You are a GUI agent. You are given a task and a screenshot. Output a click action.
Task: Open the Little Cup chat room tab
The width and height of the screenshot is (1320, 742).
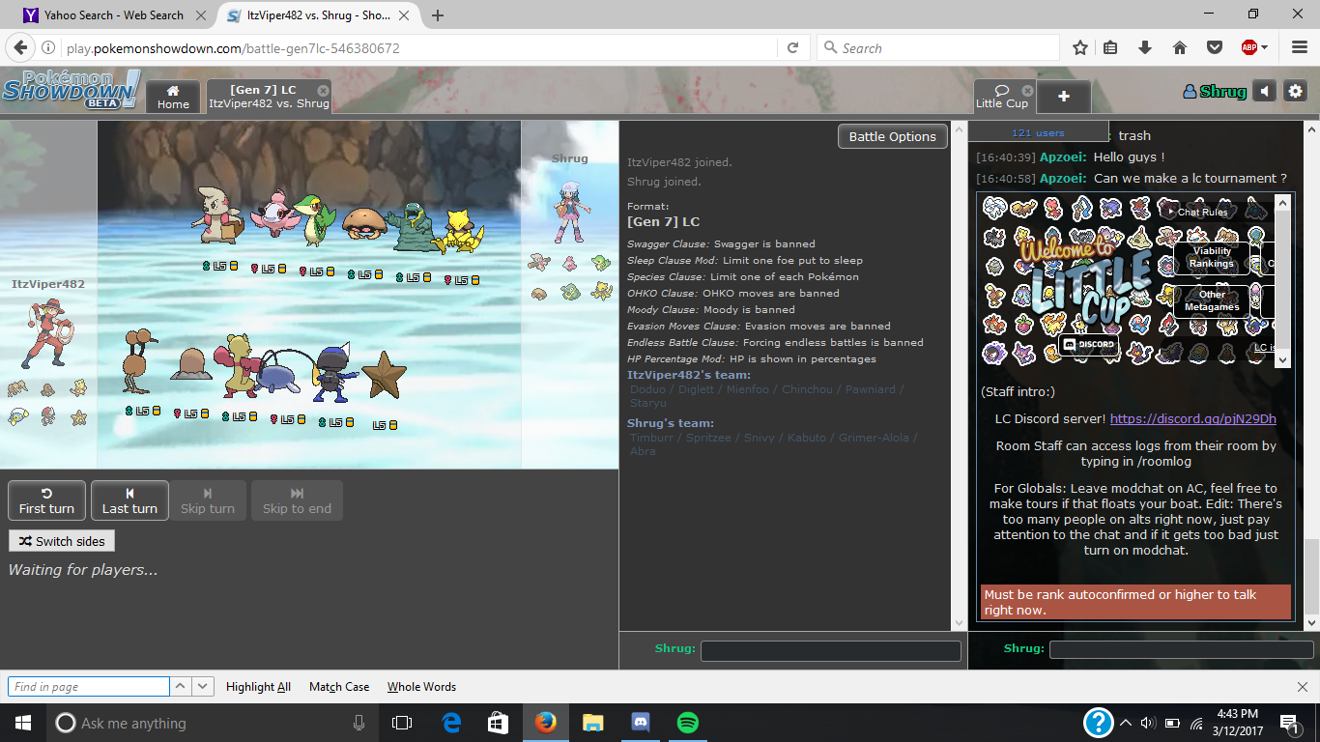click(x=1002, y=97)
